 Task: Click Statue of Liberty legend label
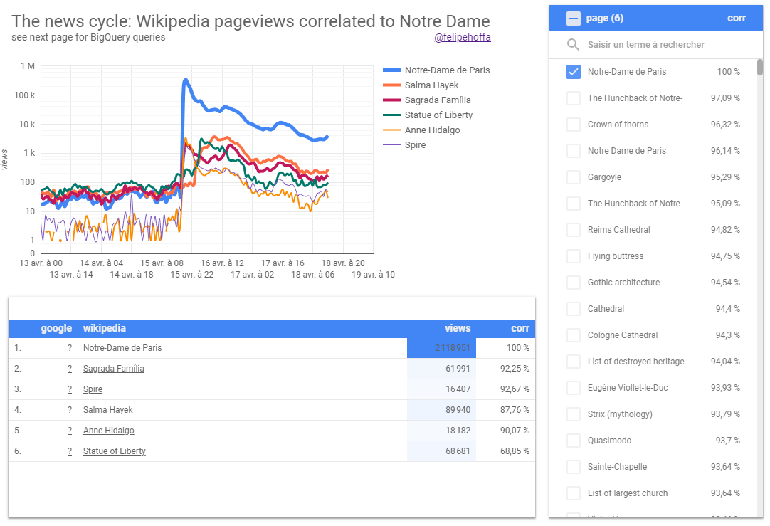(438, 115)
